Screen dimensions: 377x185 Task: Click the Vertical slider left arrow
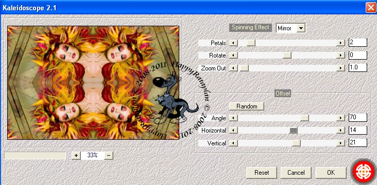click(x=233, y=143)
